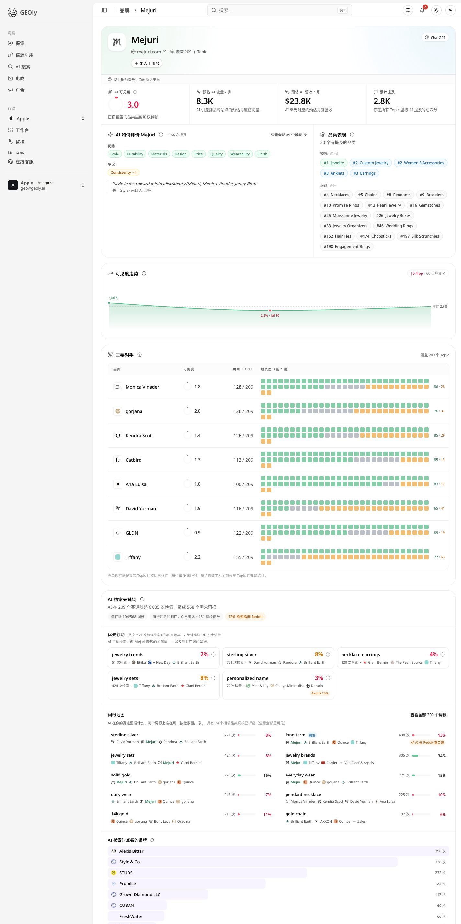
Task: Open the documentation book icon
Action: click(x=408, y=10)
